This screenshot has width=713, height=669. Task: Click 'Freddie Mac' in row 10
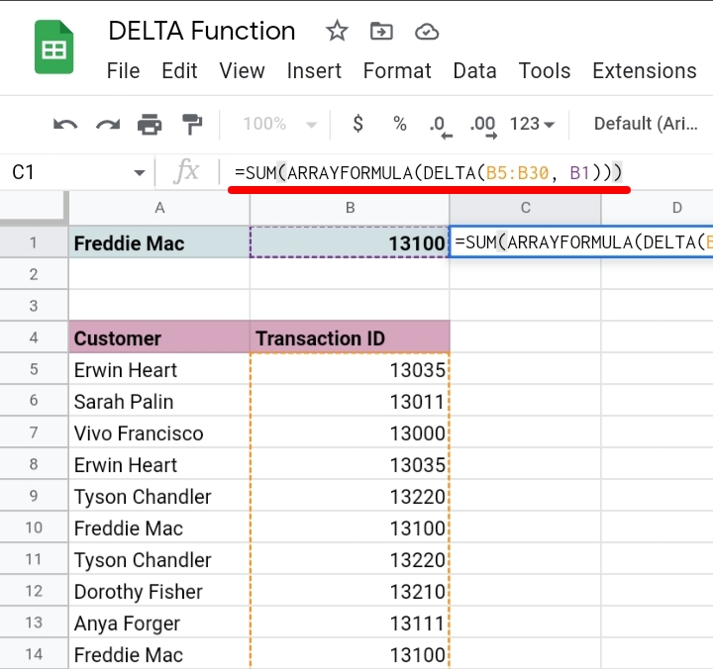click(x=159, y=528)
